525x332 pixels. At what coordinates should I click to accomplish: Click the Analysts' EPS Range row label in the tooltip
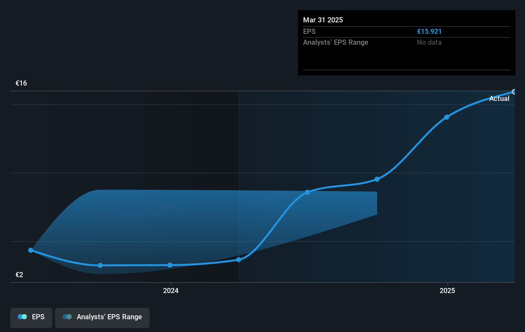pos(336,42)
